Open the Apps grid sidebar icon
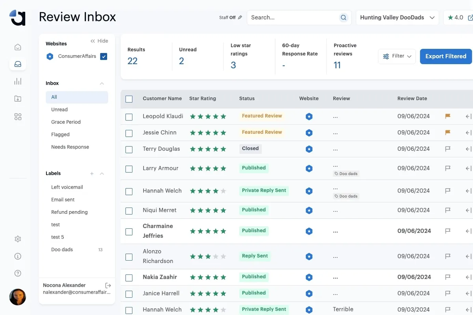This screenshot has width=473, height=315. click(18, 117)
